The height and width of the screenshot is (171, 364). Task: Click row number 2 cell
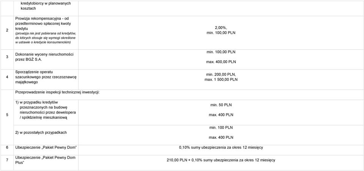pos(7,30)
